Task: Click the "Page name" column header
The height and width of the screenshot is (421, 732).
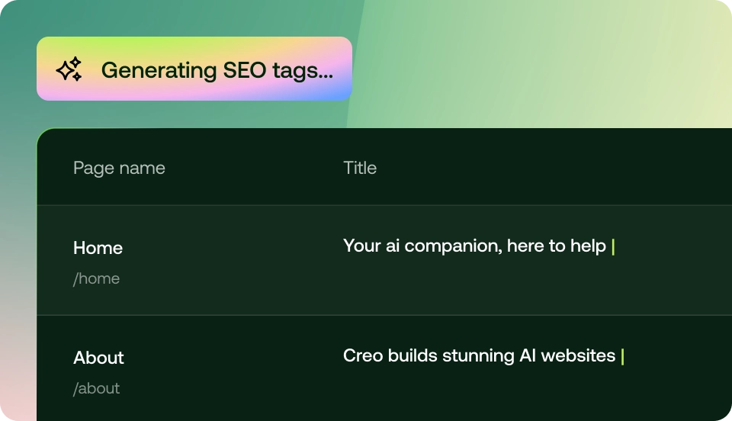Action: coord(119,168)
